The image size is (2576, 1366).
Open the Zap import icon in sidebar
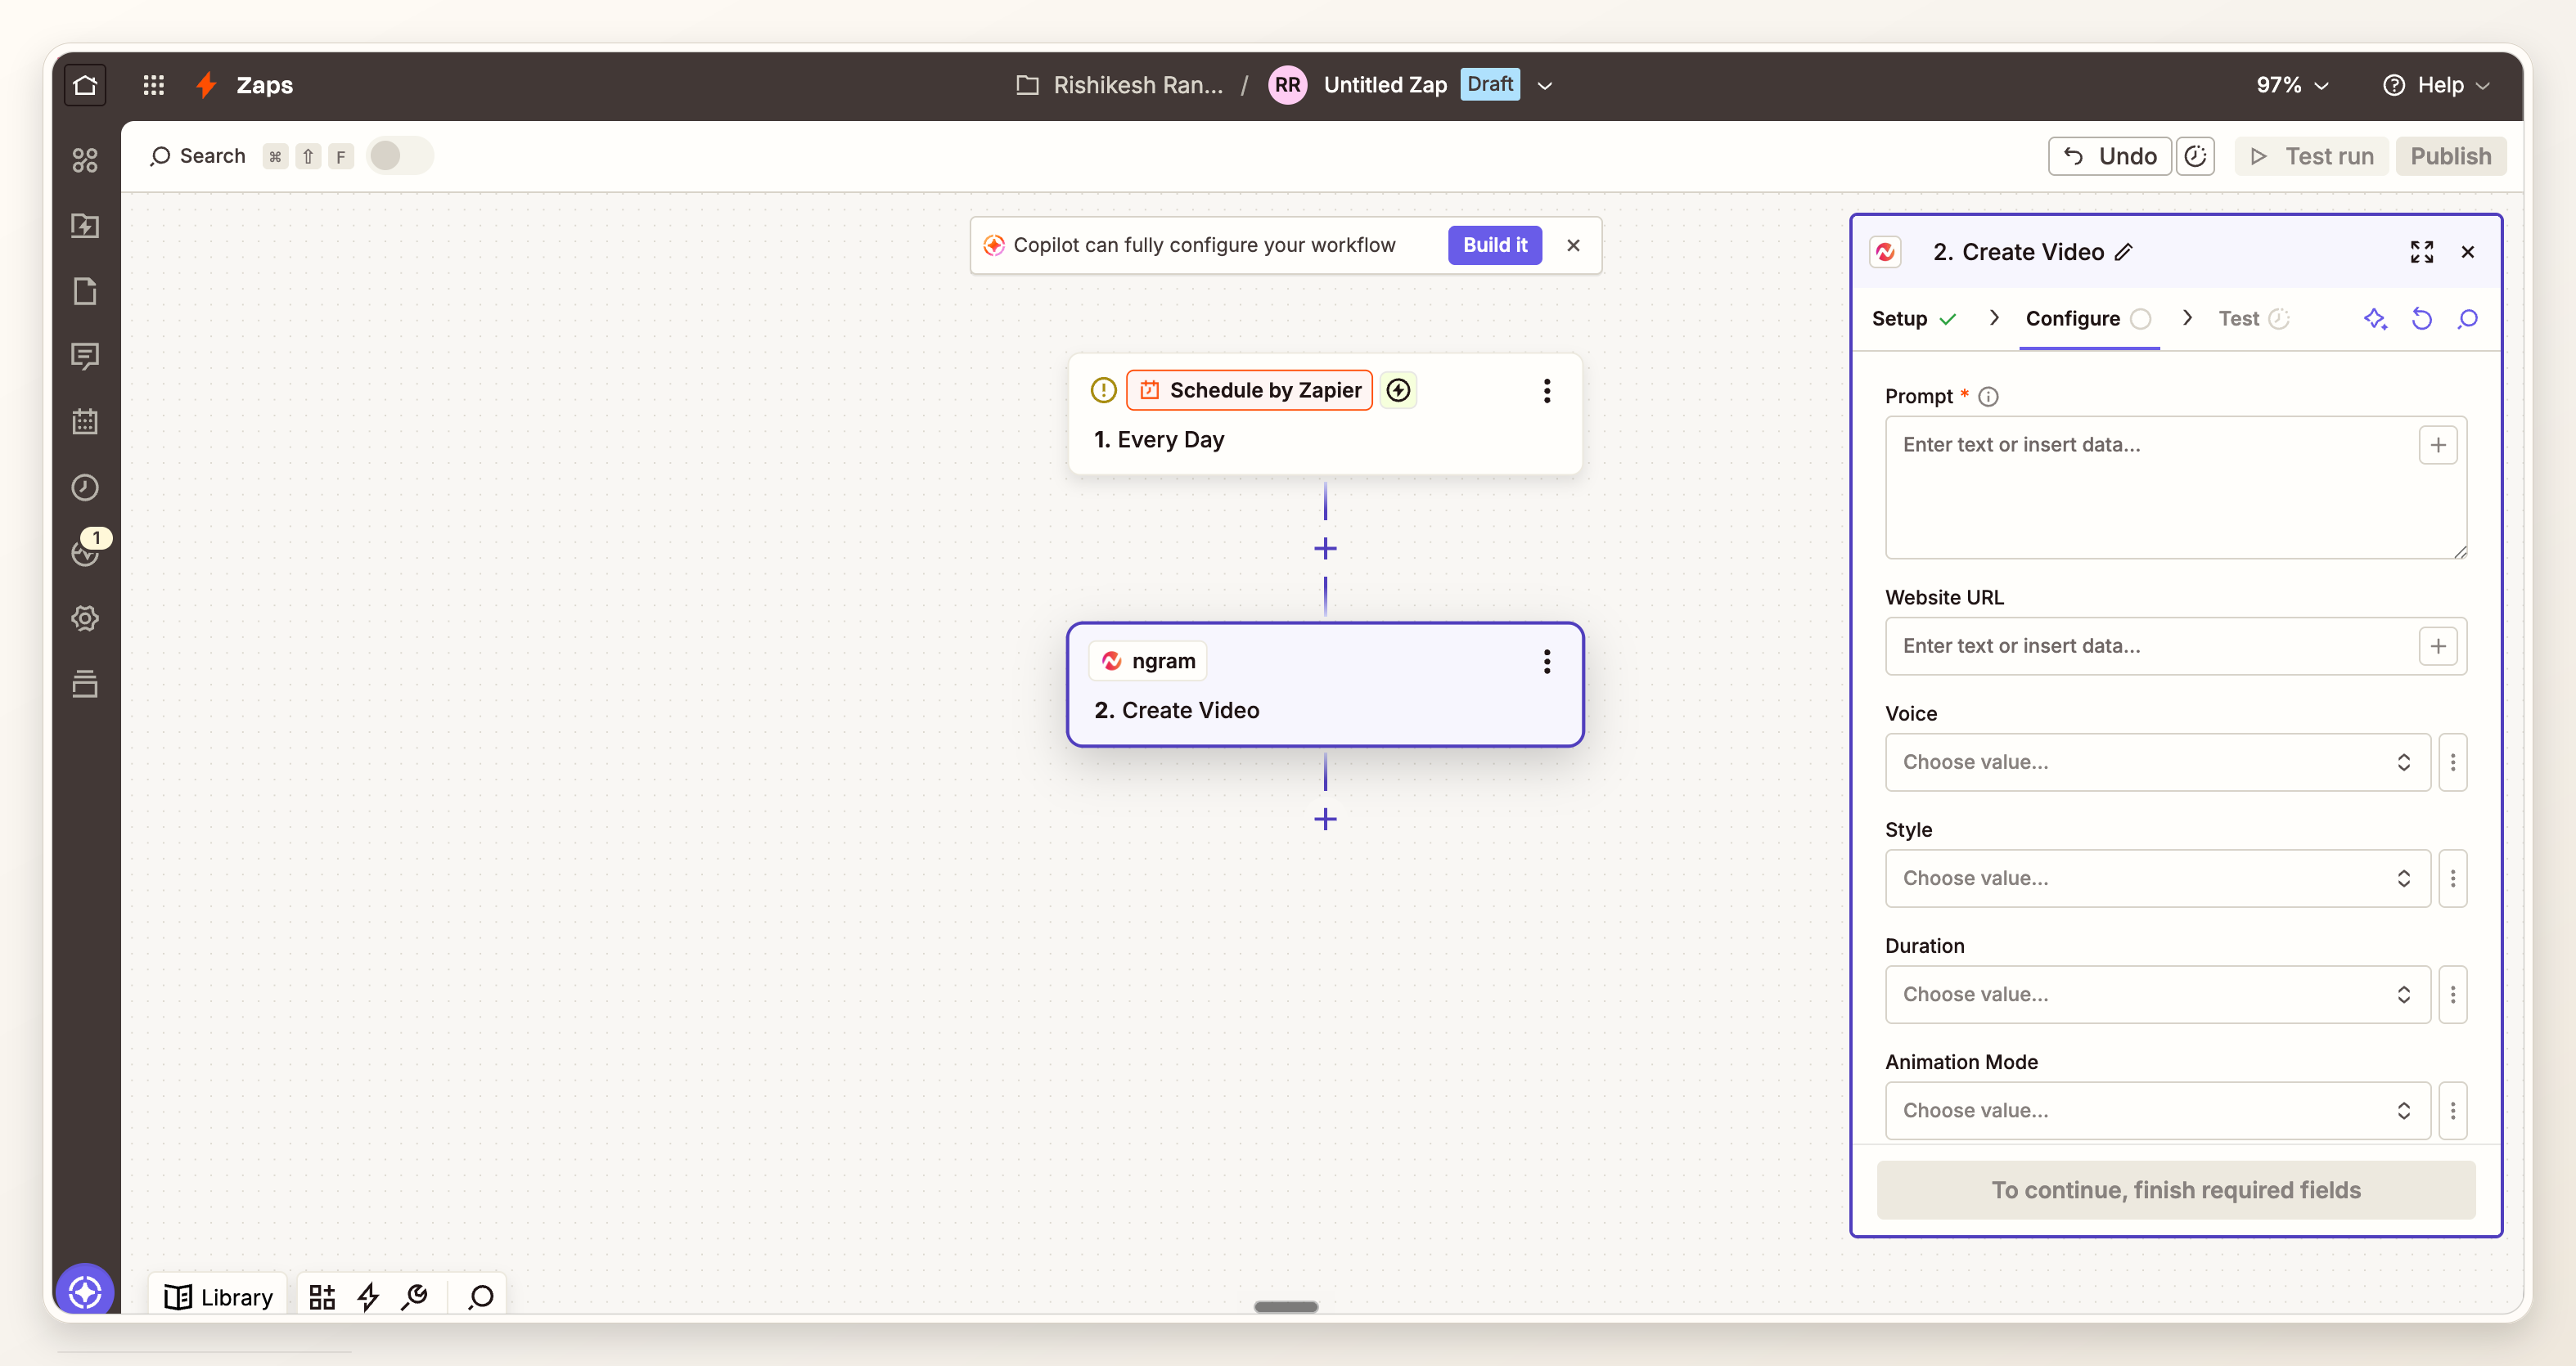tap(85, 226)
